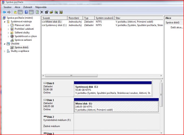Select the Systémový disk (C:) volume row
This screenshot has height=135, width=184.
pos(102,25)
